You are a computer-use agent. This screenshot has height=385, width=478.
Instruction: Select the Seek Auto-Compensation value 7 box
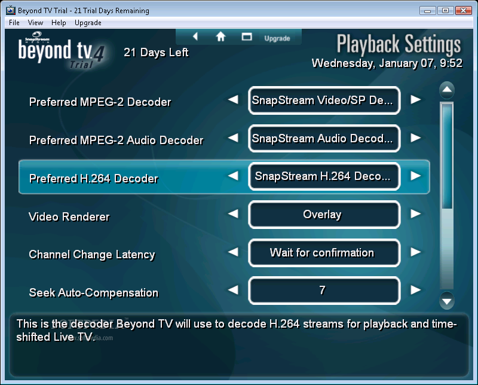point(324,291)
